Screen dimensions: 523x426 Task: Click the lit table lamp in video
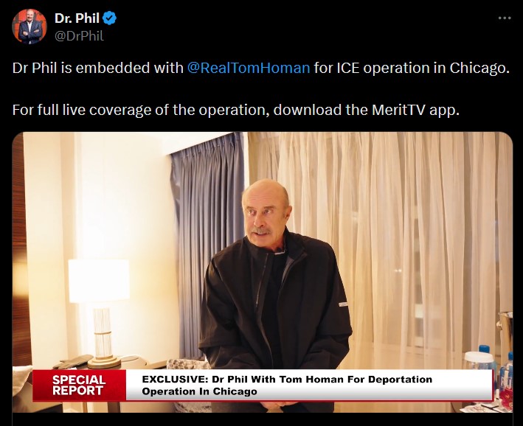click(x=100, y=312)
